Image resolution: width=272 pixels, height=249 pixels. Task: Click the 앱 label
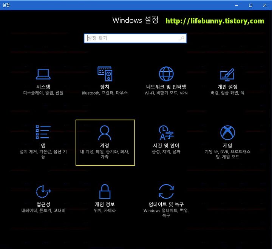tap(43, 145)
